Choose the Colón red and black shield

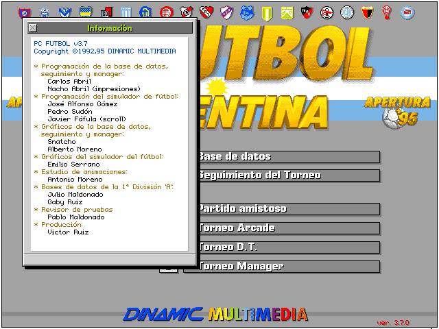[x=368, y=12]
